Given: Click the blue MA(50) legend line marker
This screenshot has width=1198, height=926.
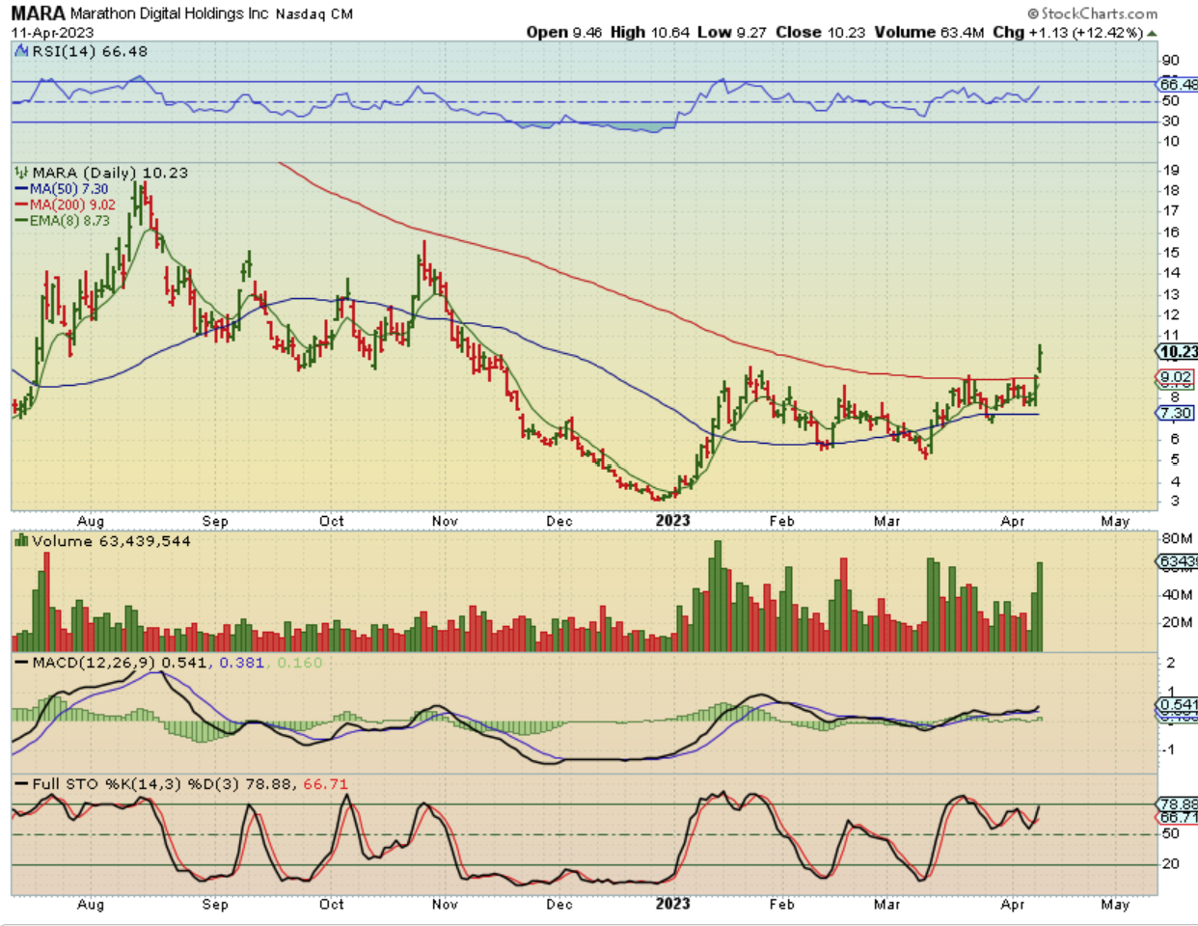Looking at the screenshot, I should click(x=21, y=189).
